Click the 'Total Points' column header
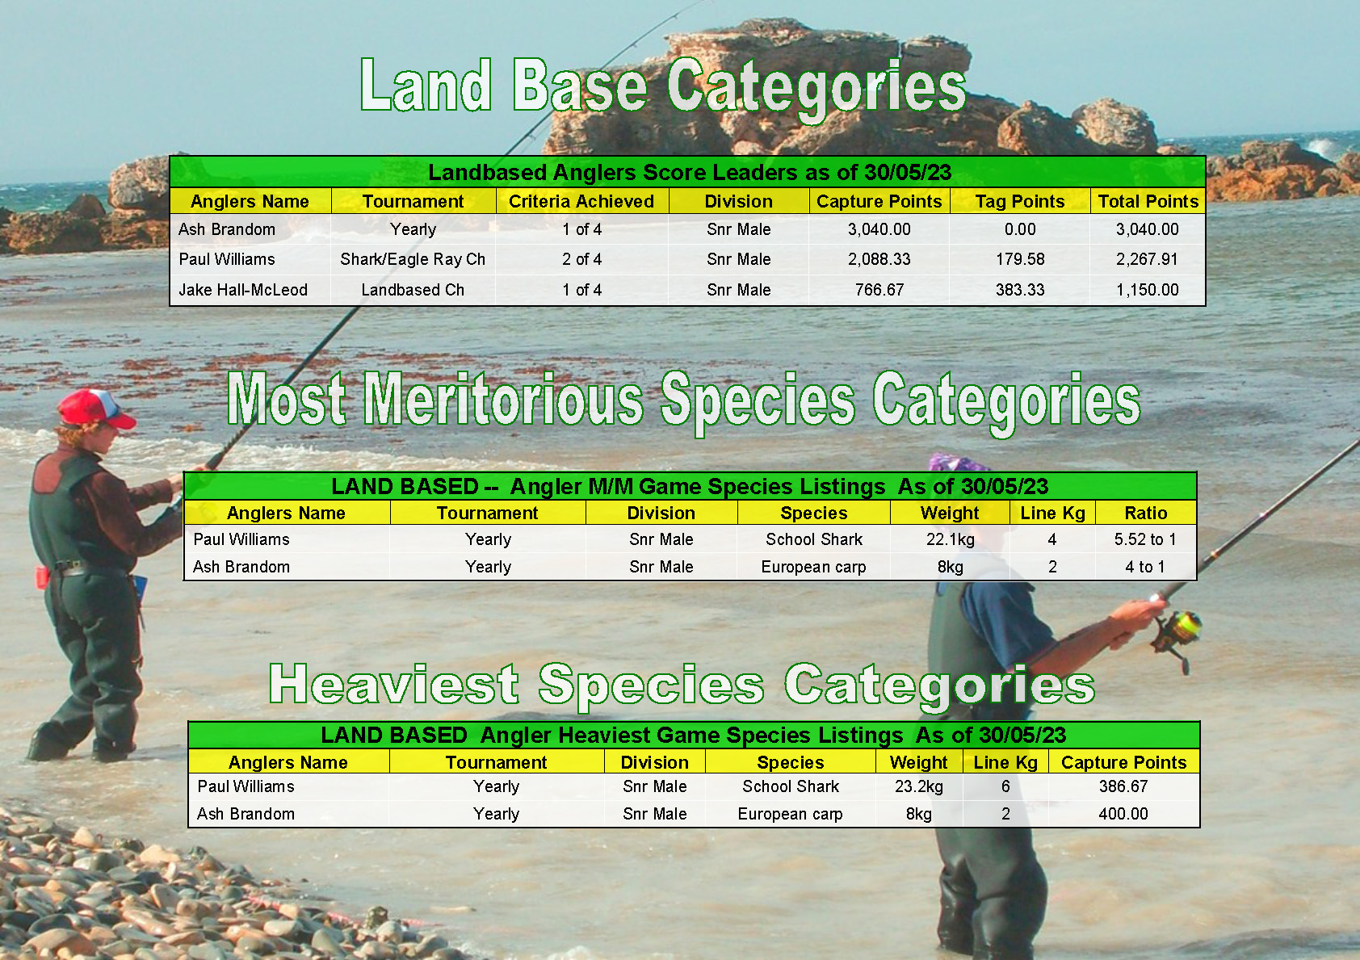Viewport: 1360px width, 960px height. (1148, 202)
